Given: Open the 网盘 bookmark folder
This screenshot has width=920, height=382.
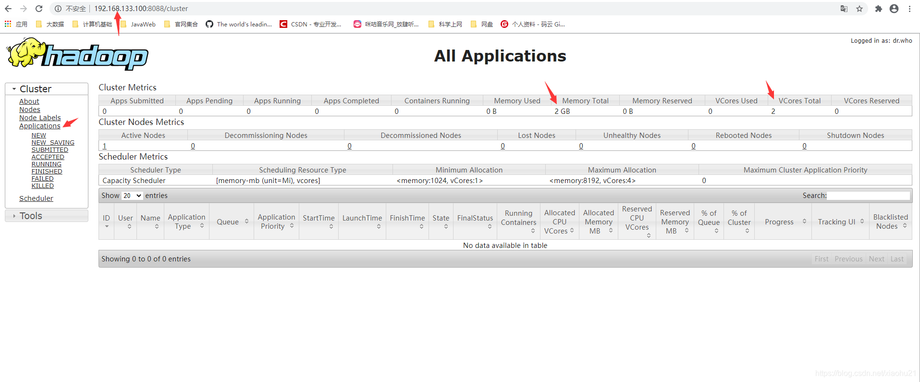Looking at the screenshot, I should pos(482,24).
